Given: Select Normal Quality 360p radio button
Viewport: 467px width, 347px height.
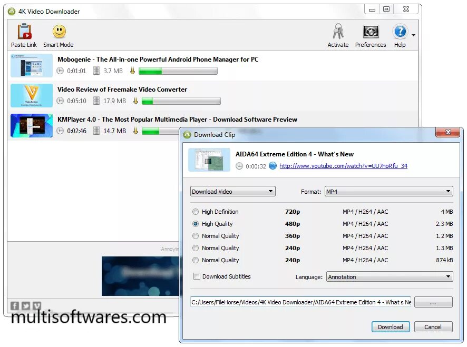Looking at the screenshot, I should [x=196, y=236].
